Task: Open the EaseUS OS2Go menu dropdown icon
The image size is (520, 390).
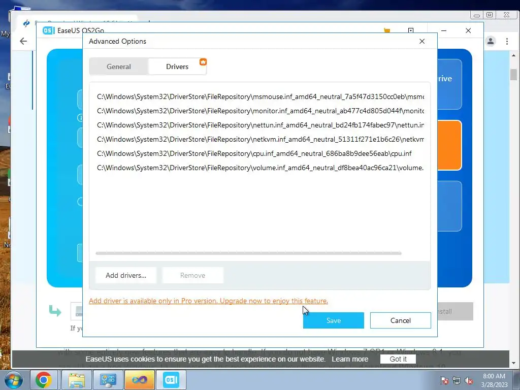Action: 410,30
